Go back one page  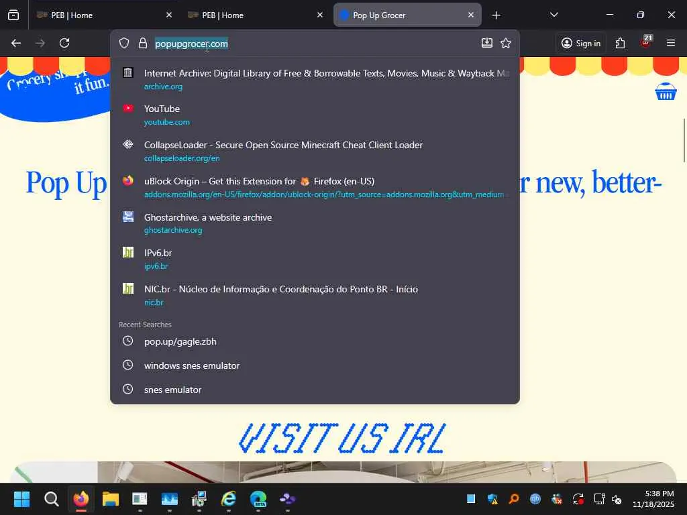16,43
